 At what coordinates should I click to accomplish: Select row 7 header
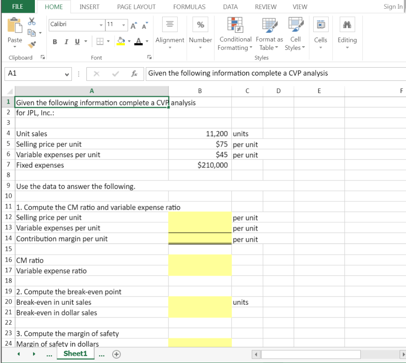[8, 165]
